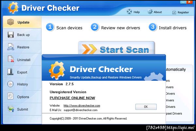The height and width of the screenshot is (131, 196).
Task: Show the History section
Action: tap(22, 84)
